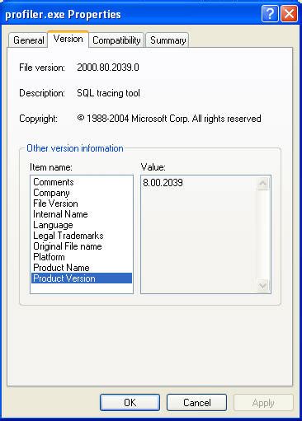Viewport: 302px width, 421px height.
Task: Go to the Summary tab
Action: pyautogui.click(x=168, y=40)
